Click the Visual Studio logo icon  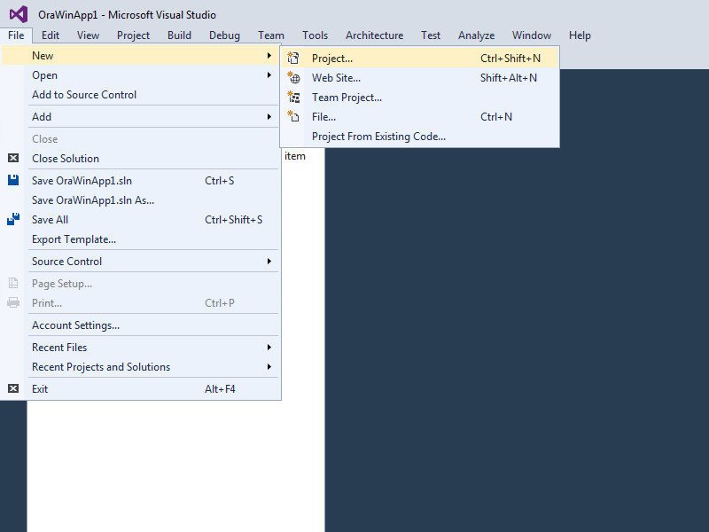(x=18, y=14)
